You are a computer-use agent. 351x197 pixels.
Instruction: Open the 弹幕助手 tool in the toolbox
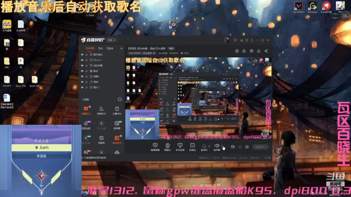coord(86,110)
